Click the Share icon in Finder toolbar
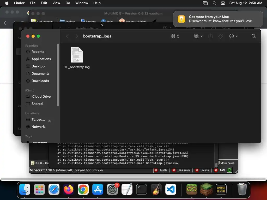 tap(210, 36)
